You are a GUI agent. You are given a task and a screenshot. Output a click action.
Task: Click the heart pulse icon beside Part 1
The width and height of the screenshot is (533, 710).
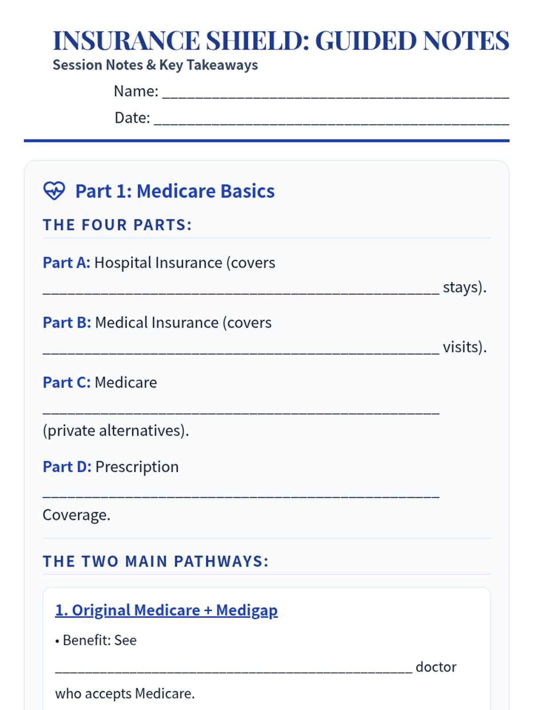(x=54, y=191)
